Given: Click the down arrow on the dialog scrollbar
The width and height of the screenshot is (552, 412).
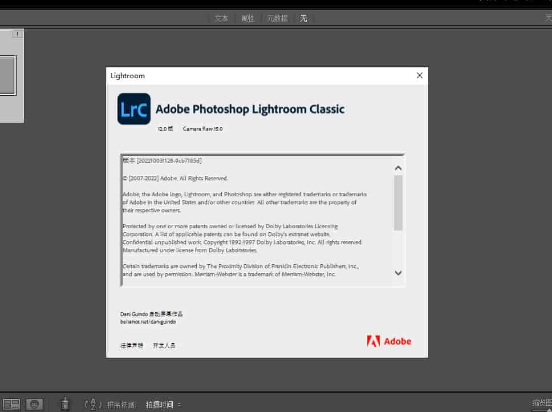Looking at the screenshot, I should click(x=398, y=273).
